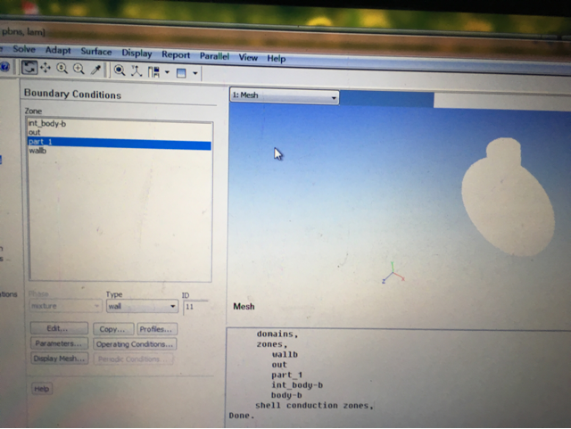
Task: Click 'body-b' in the console output
Action: click(286, 395)
